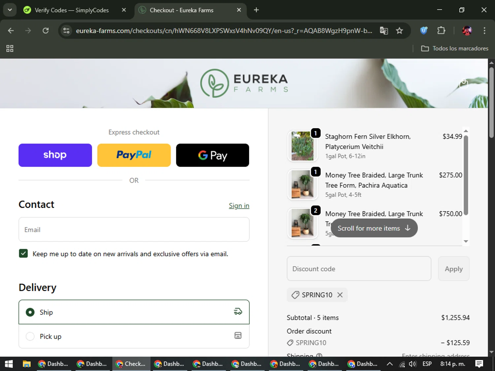Image resolution: width=495 pixels, height=371 pixels.
Task: Pay with PayPal express checkout
Action: pos(134,155)
